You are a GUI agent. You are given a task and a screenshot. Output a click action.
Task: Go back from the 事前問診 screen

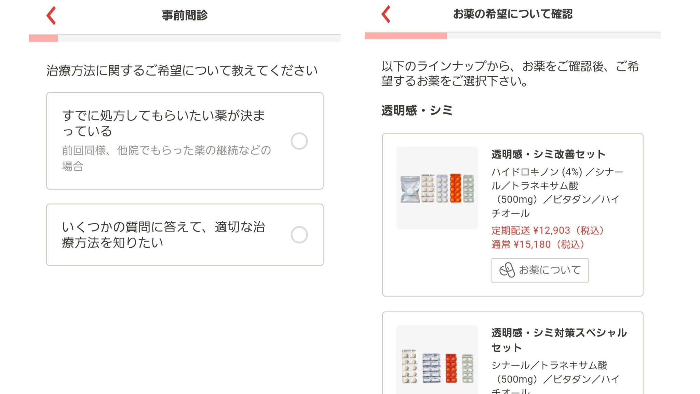coord(51,16)
